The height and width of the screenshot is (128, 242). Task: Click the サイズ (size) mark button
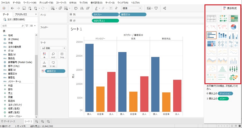(x=53, y=55)
